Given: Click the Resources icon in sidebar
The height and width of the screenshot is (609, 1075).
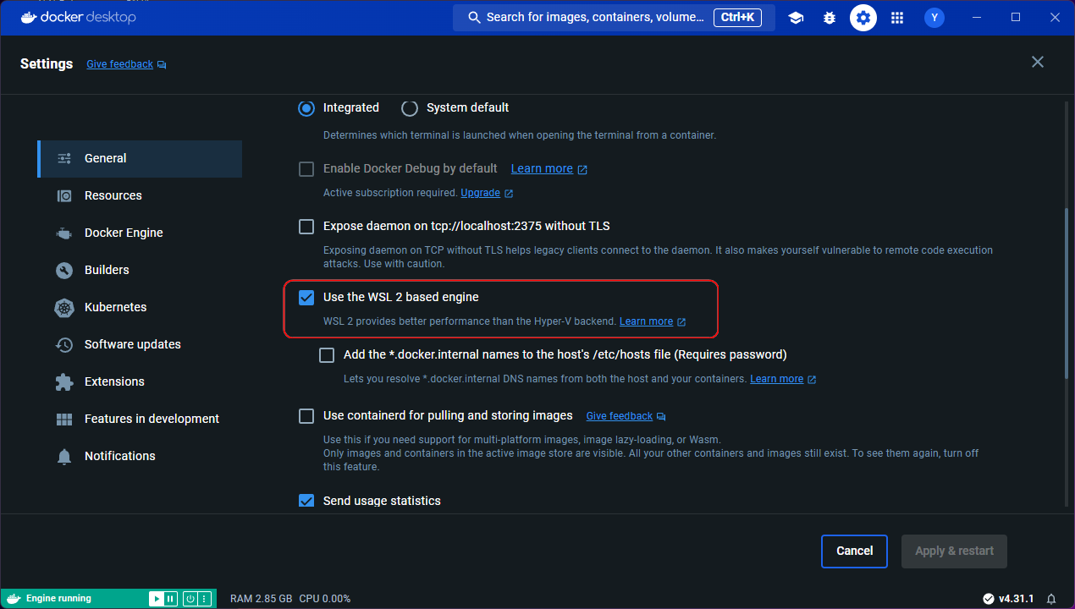Looking at the screenshot, I should pyautogui.click(x=64, y=195).
